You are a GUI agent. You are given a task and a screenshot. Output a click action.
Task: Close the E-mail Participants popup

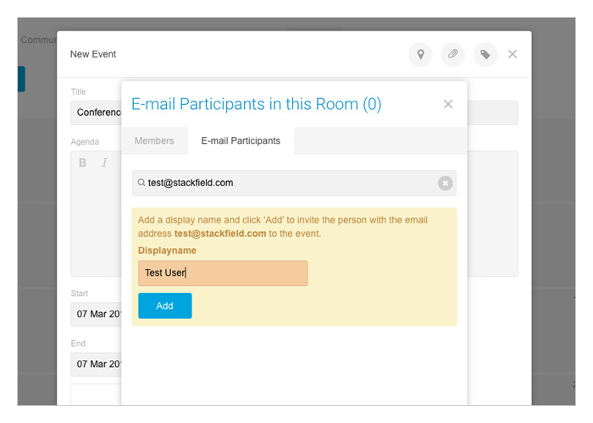[x=448, y=104]
